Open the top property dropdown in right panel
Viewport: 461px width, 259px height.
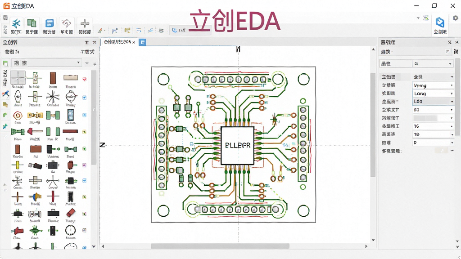pos(433,64)
